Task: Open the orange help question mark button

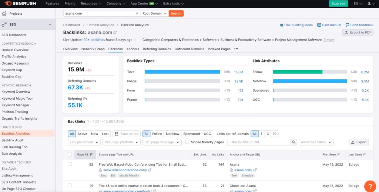Action: click(x=370, y=186)
